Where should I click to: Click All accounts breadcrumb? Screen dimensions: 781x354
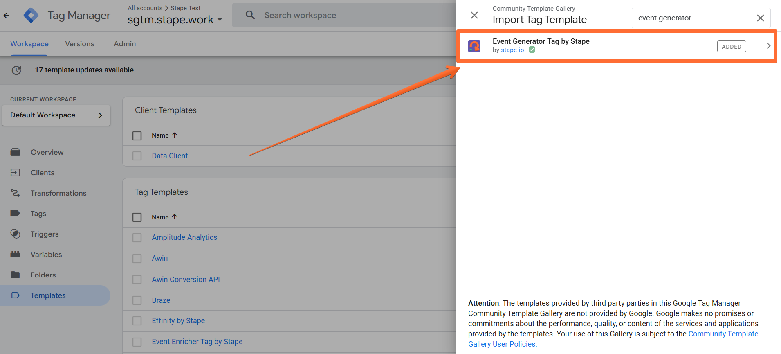145,8
